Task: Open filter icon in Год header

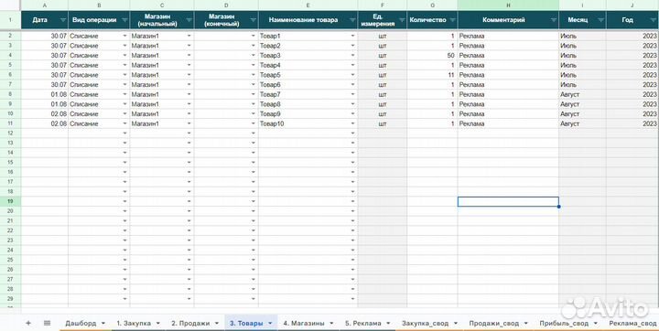Action: [x=653, y=20]
